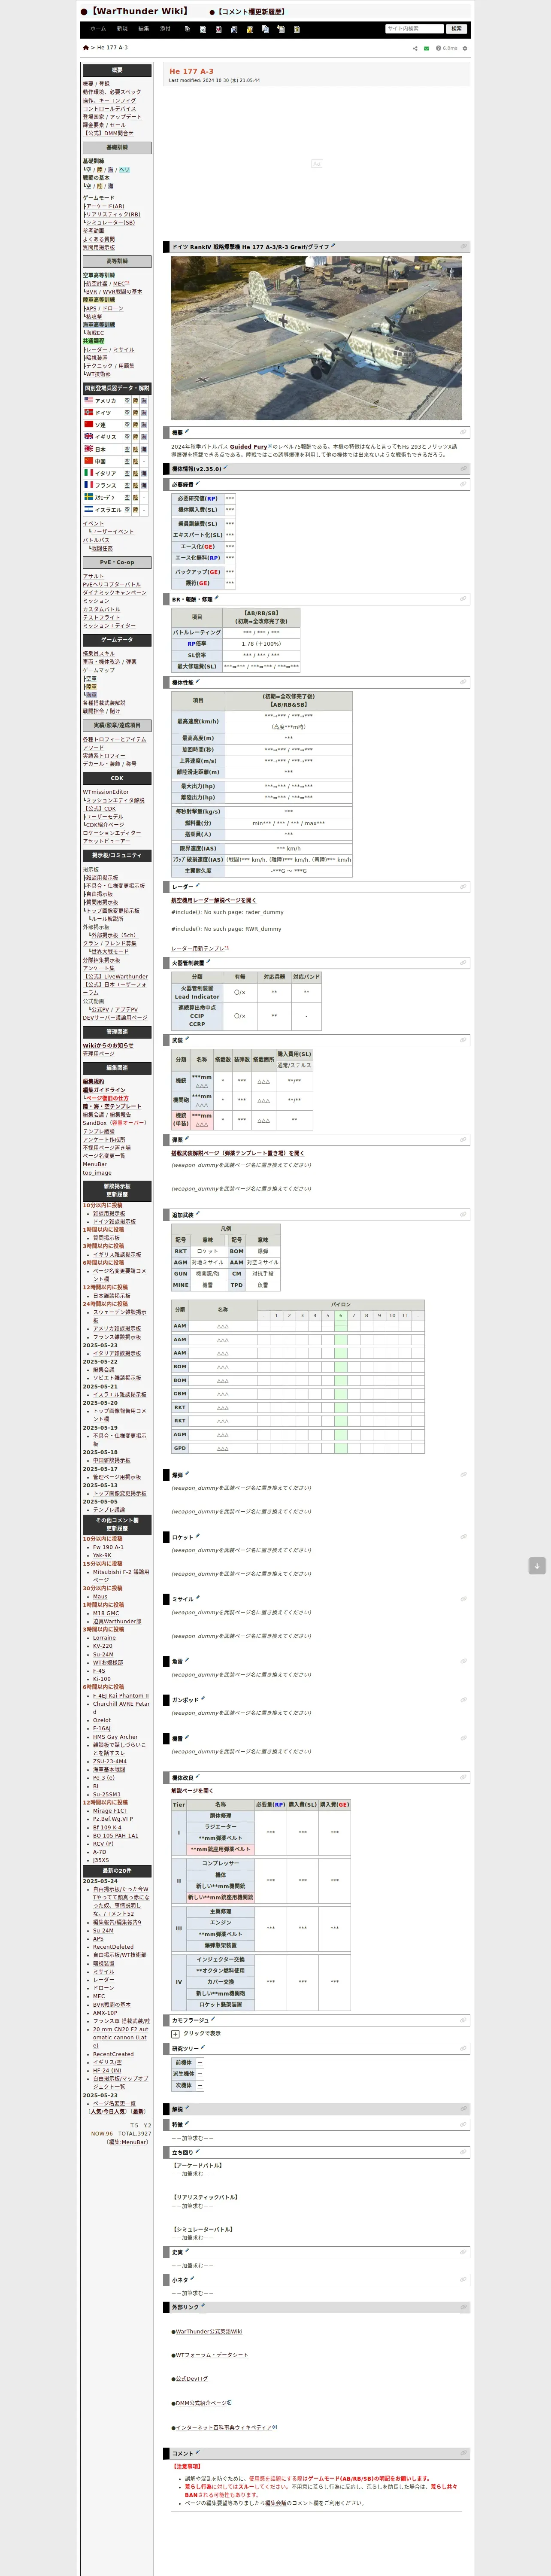Screen dimensions: 551x2576
Task: Open Fw 190 A-1 recent comment link
Action: pyautogui.click(x=109, y=1547)
